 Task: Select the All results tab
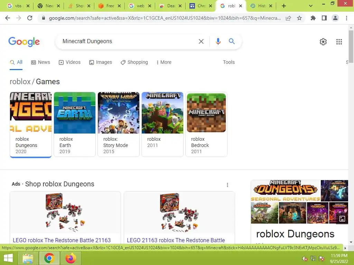click(x=16, y=62)
